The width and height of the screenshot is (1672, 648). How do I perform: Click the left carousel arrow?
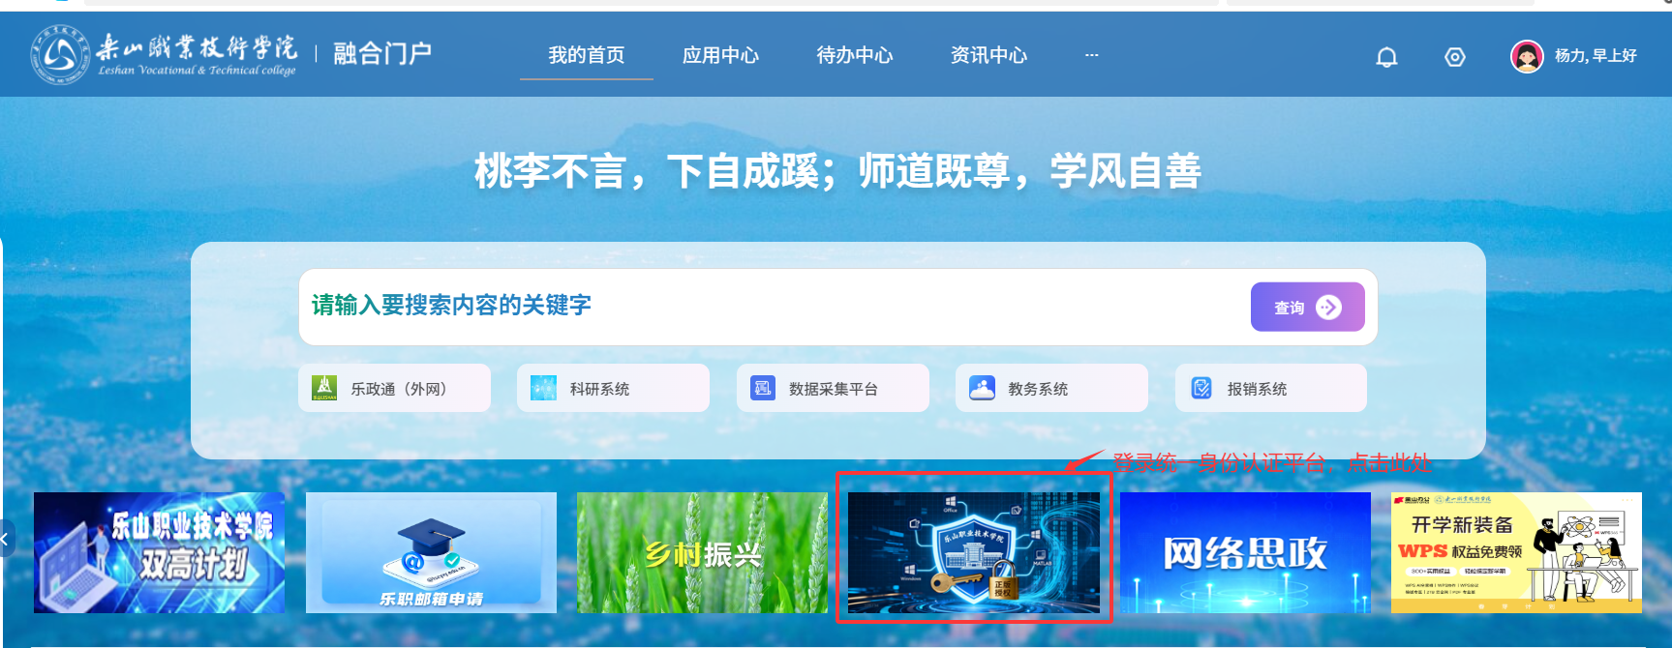click(6, 540)
